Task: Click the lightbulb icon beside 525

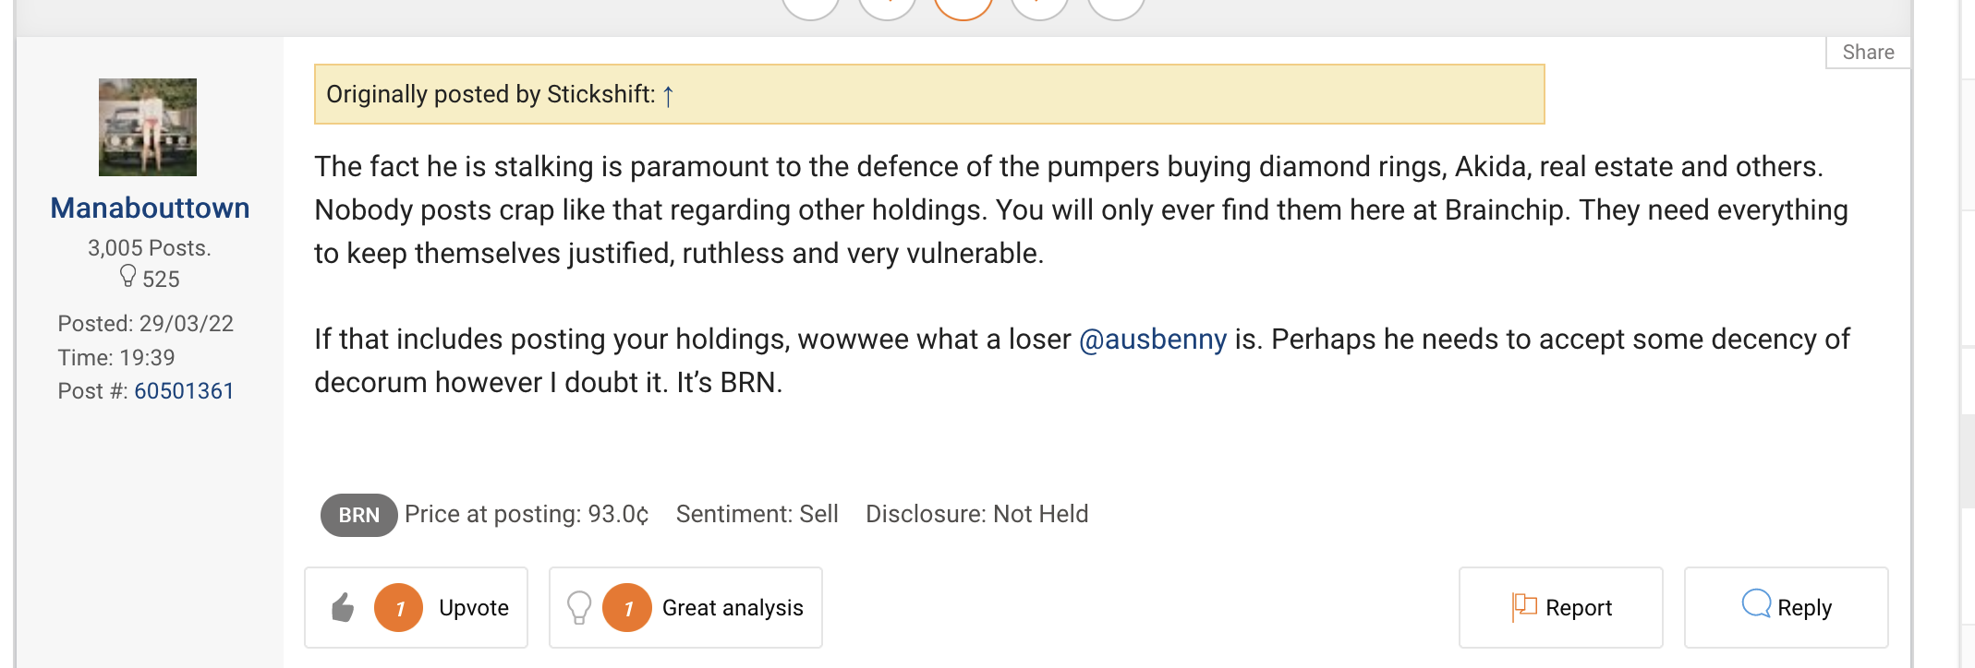Action: (x=128, y=277)
